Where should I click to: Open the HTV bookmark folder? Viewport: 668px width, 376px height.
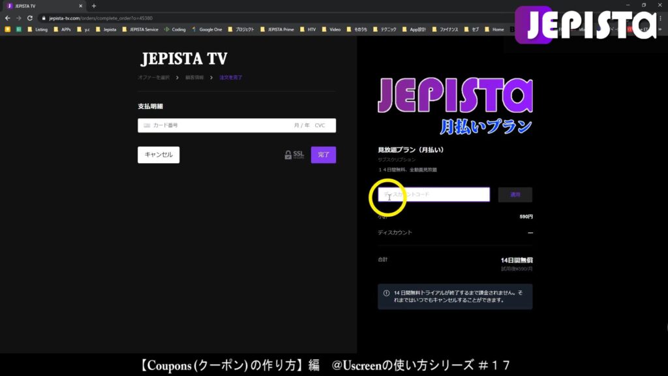pos(308,29)
